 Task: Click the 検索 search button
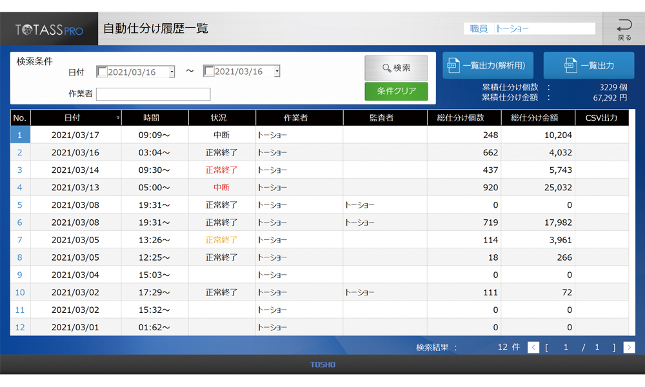pyautogui.click(x=396, y=68)
